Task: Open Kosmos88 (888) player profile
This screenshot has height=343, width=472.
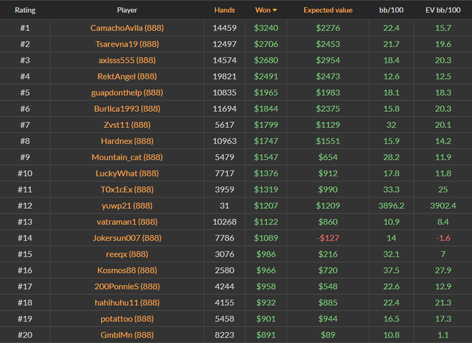Action: tap(127, 270)
